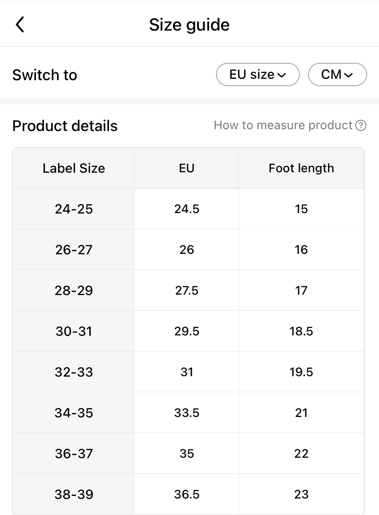This screenshot has height=515, width=379.
Task: Click the How to measure product link
Action: pos(283,126)
